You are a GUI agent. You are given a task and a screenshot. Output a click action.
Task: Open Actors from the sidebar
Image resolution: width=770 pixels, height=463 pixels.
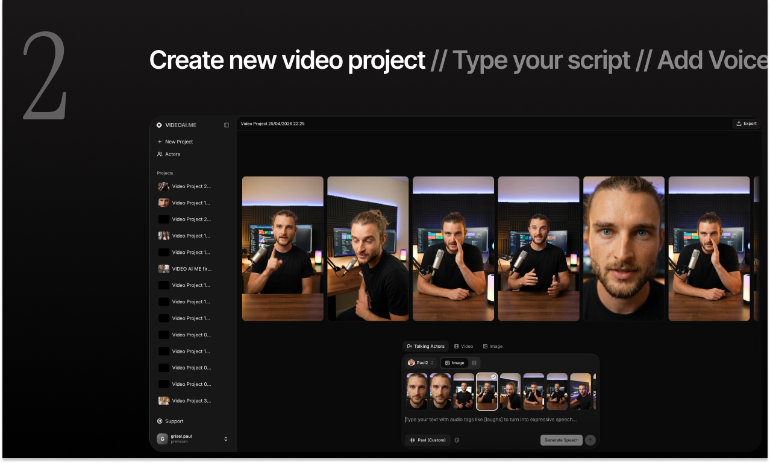pyautogui.click(x=173, y=156)
